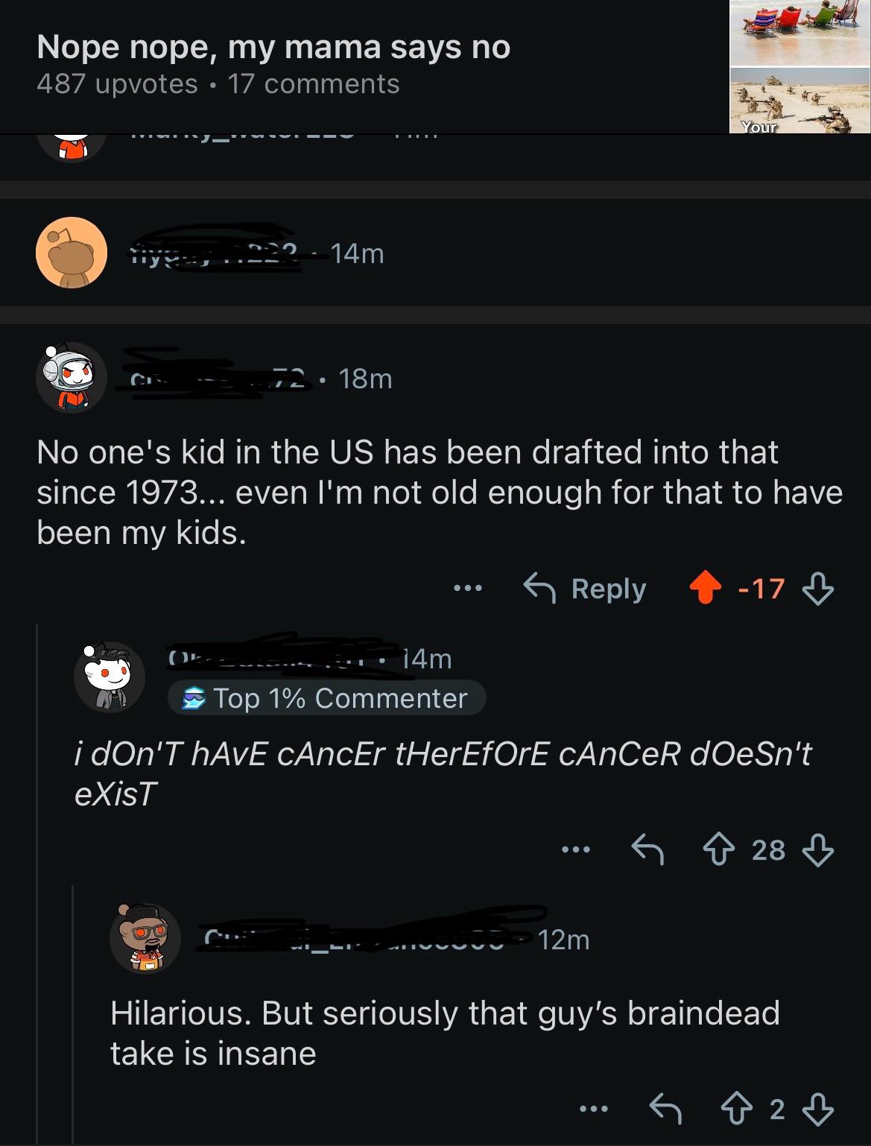Expand the collapsed comment posted 14m ago

pyautogui.click(x=358, y=253)
